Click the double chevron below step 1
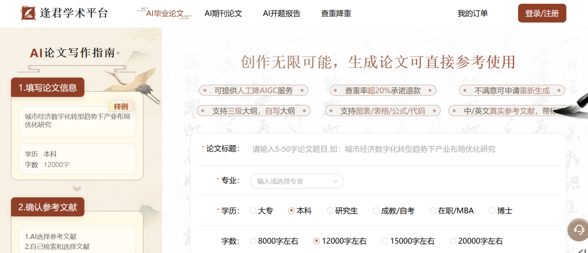This screenshot has width=588, height=253. pos(77,188)
